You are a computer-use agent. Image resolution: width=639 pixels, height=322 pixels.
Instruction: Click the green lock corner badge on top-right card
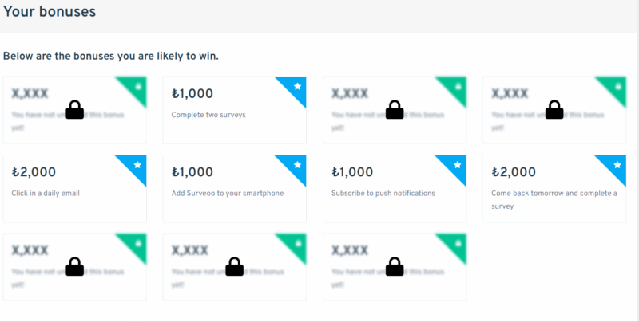coord(615,88)
